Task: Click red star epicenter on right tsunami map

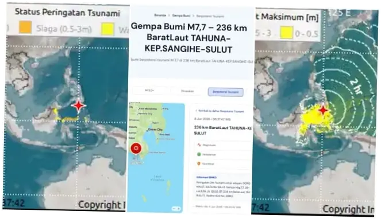Action: [324, 110]
